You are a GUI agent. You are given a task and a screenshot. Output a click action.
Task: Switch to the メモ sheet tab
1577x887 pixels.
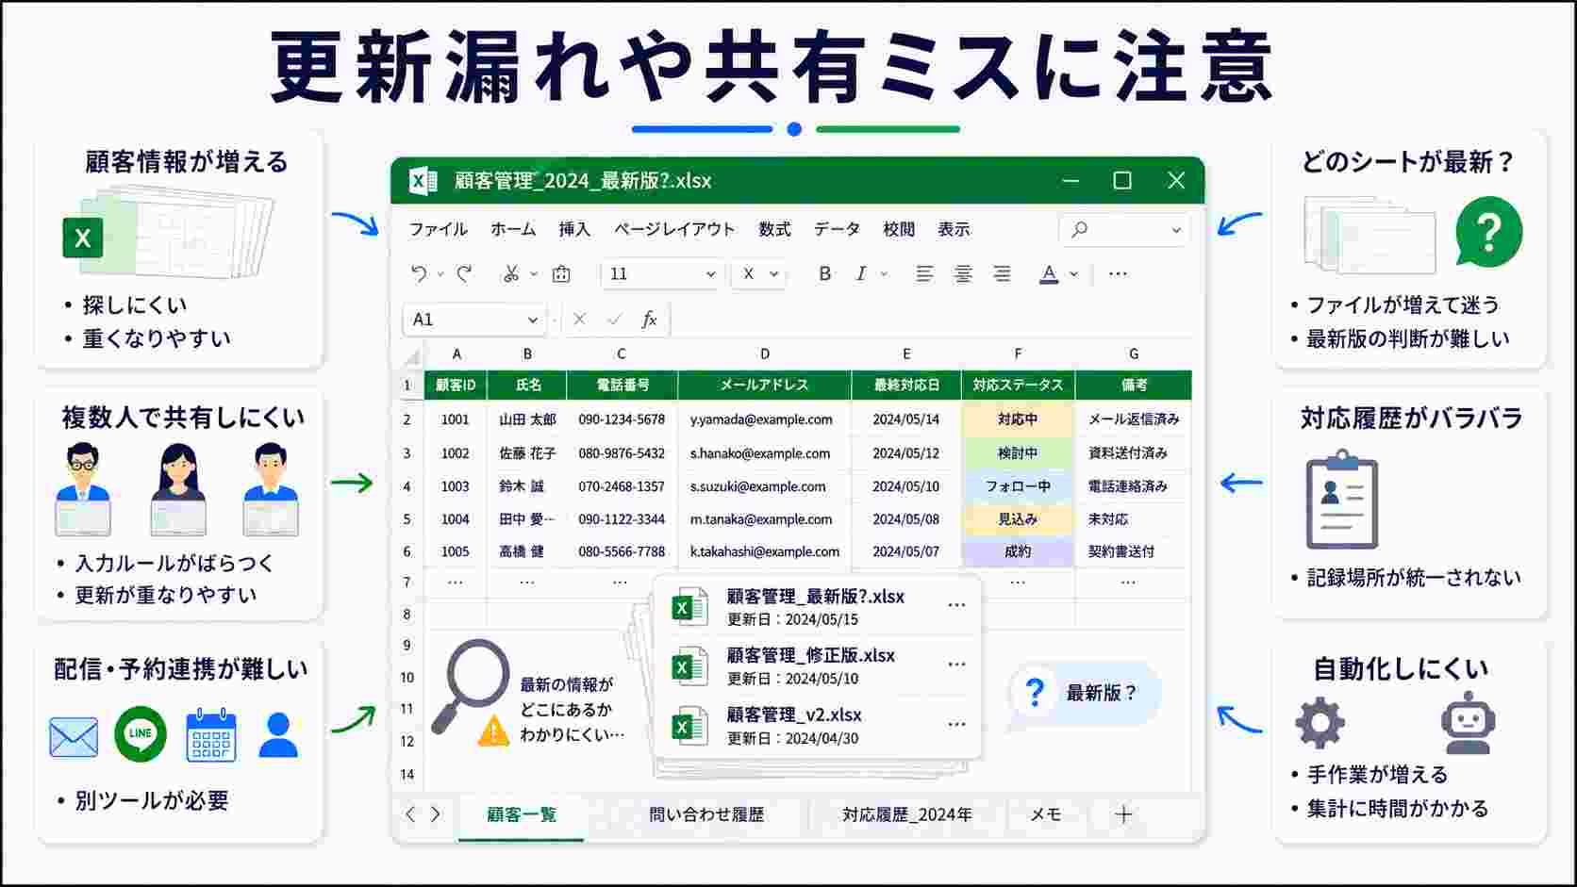click(1045, 814)
